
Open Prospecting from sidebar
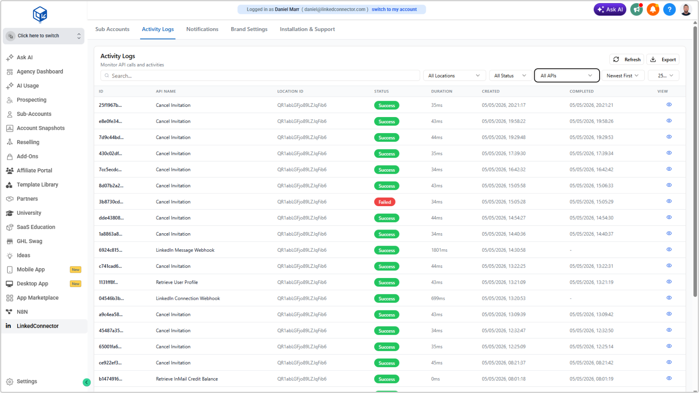(31, 100)
